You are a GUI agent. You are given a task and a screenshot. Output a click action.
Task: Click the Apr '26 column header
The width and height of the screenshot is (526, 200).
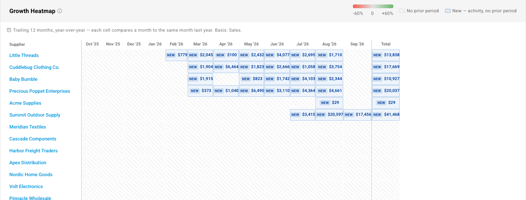pyautogui.click(x=226, y=44)
